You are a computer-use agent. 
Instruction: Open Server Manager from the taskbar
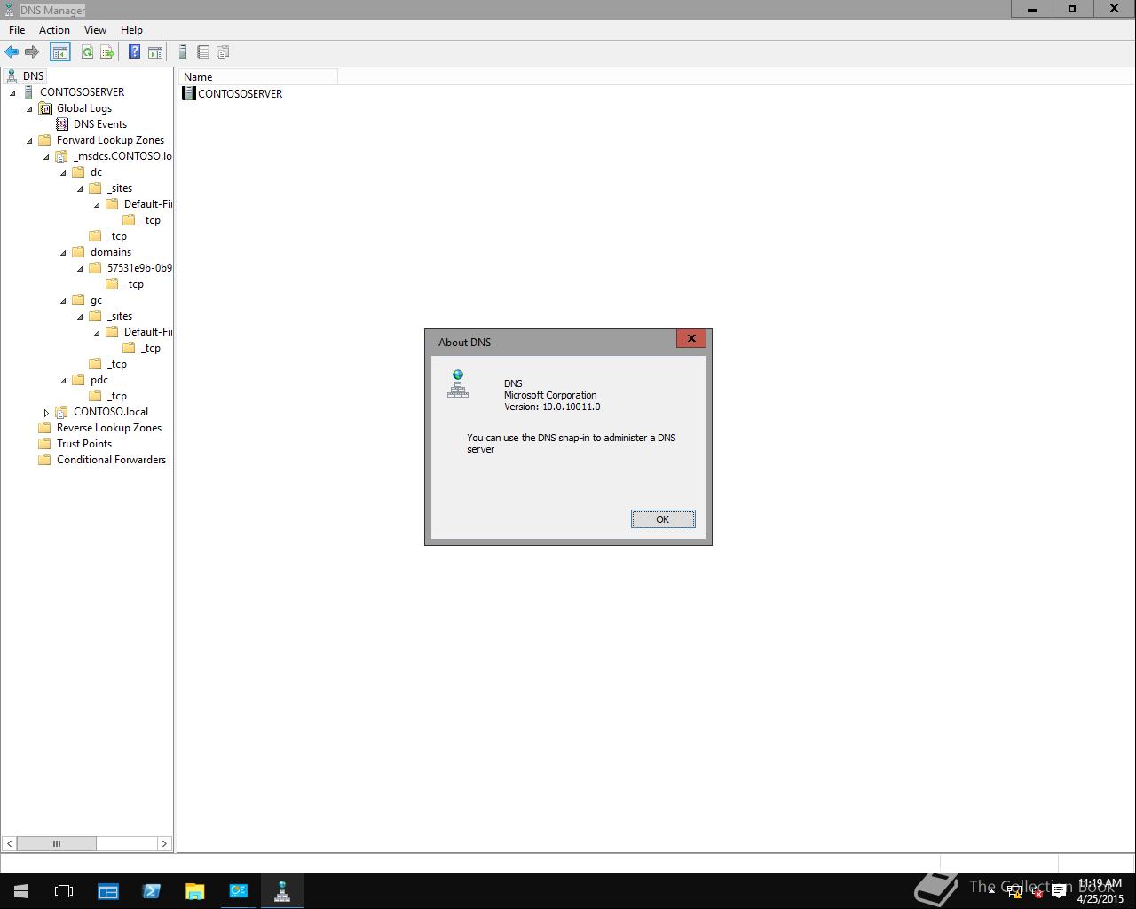(108, 891)
